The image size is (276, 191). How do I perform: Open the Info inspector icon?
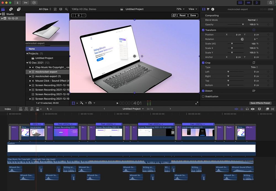click(213, 9)
